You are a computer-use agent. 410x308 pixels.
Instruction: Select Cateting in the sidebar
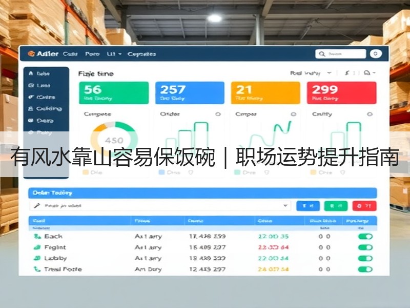49,109
